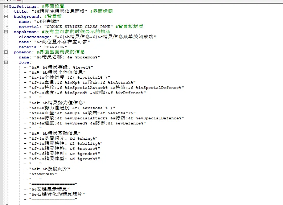This screenshot has width=283, height=205.
Task: Collapse the background section fold marker
Action: coord(6,16)
